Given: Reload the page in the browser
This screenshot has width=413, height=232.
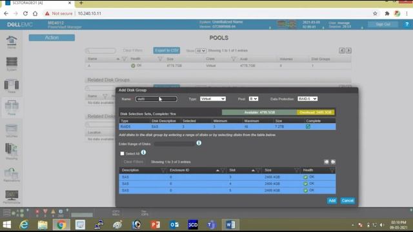Looking at the screenshot, I should 25,14.
